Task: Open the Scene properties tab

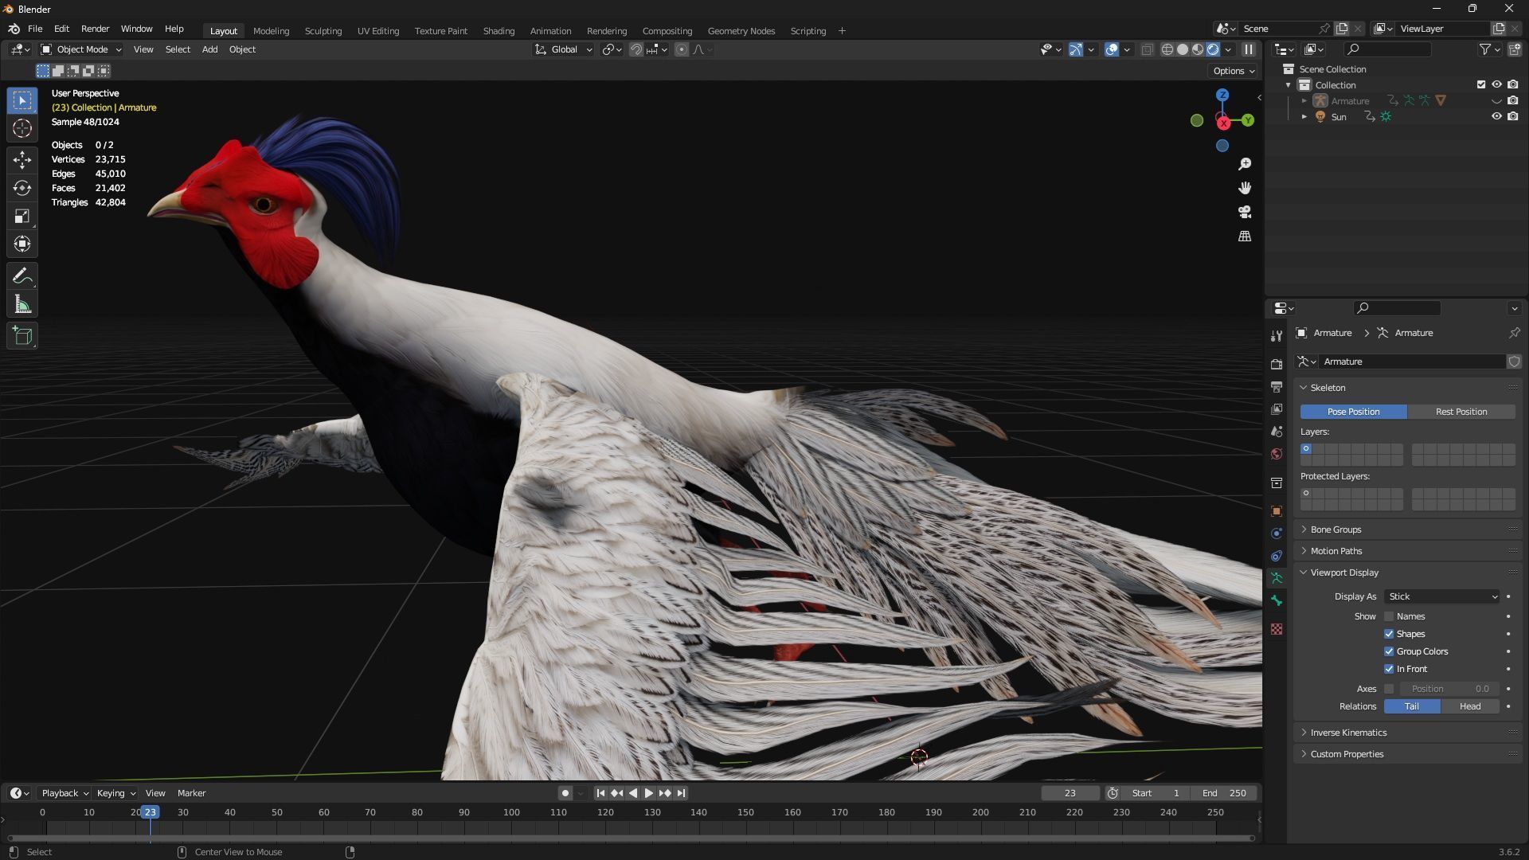Action: point(1277,431)
